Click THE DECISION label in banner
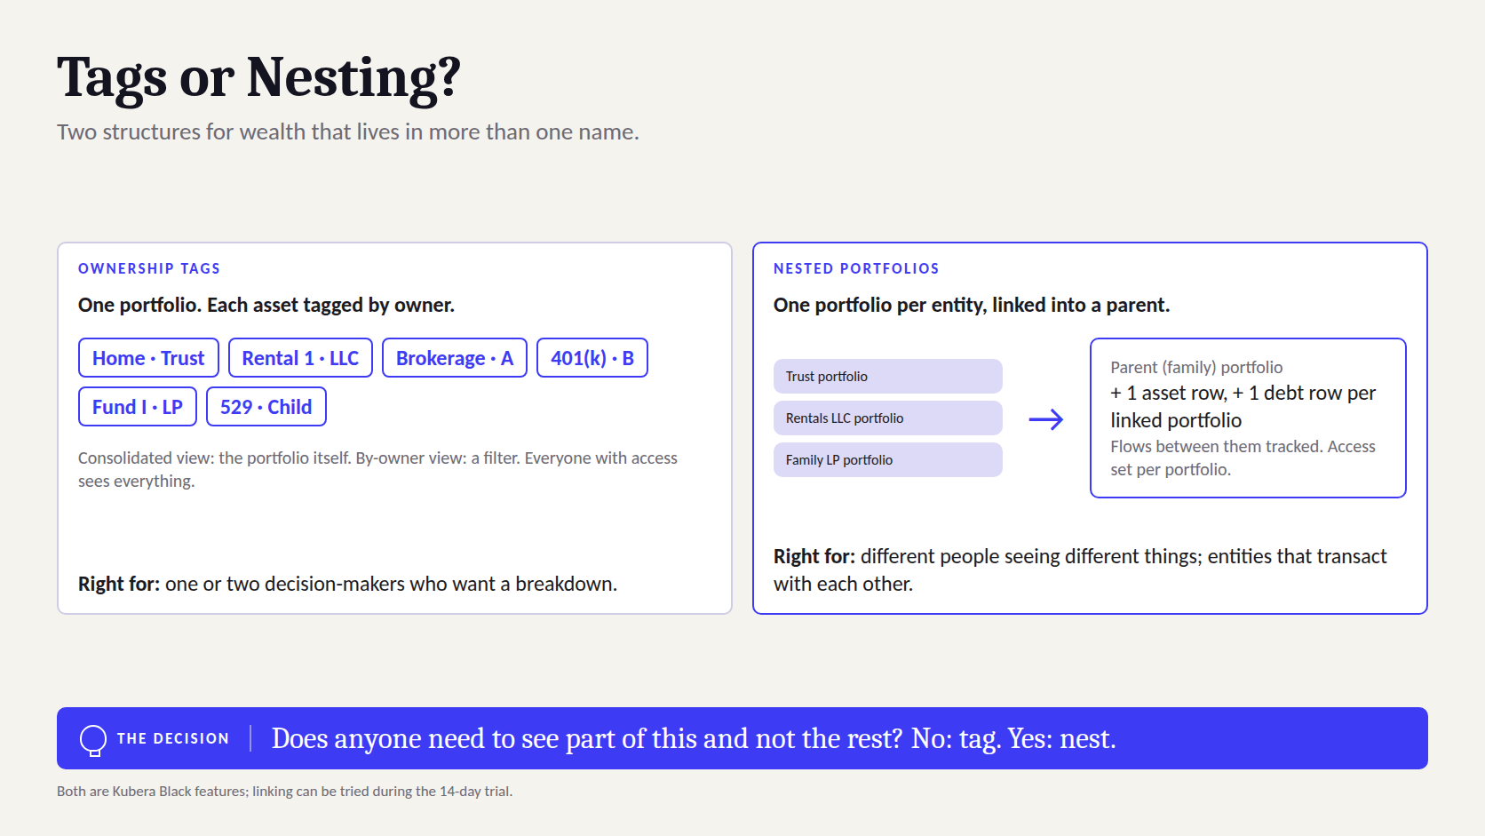The height and width of the screenshot is (836, 1485). (x=173, y=739)
